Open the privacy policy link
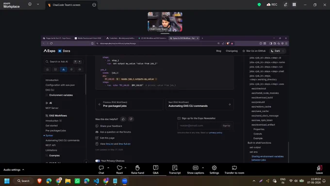Image resolution: width=330 pixels, height=186 pixels. (215, 133)
